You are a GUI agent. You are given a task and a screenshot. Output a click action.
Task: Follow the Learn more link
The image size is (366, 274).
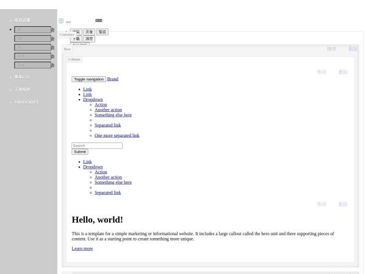[x=82, y=248]
